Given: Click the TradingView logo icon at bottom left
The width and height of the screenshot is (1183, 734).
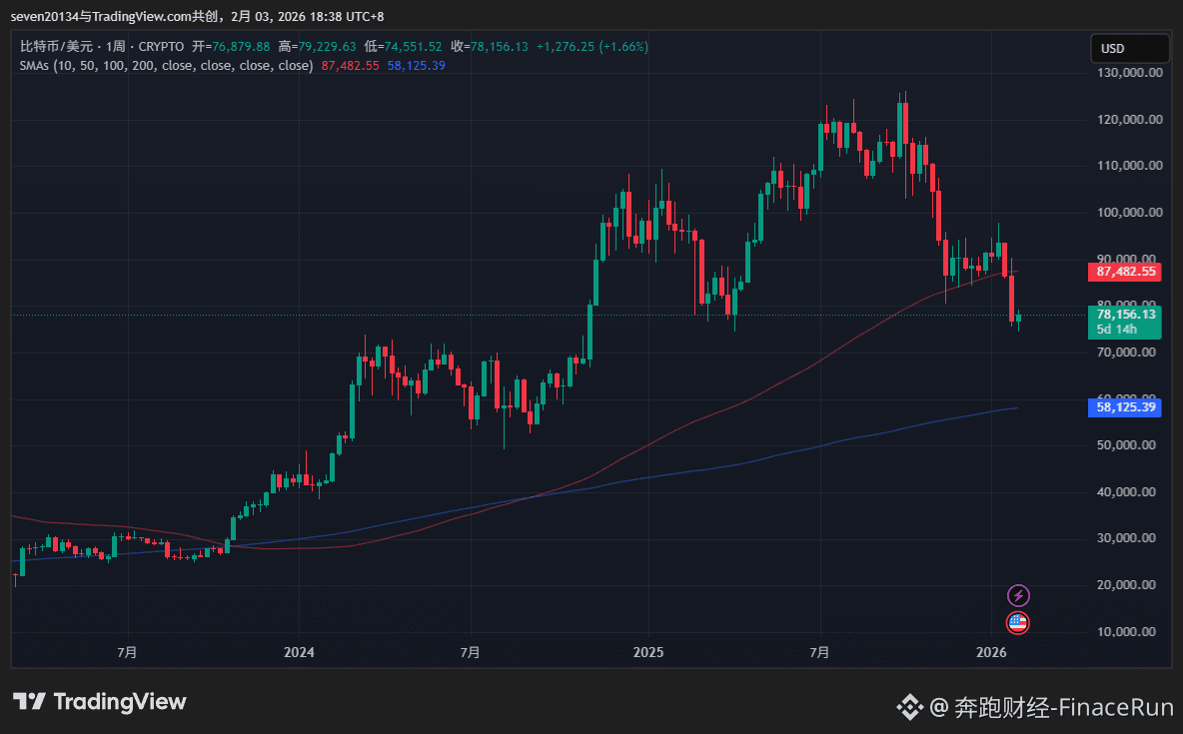Looking at the screenshot, I should tap(30, 702).
